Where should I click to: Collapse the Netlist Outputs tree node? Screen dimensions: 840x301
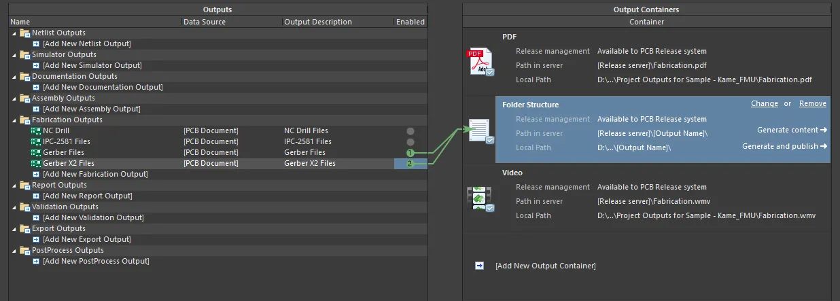point(15,33)
